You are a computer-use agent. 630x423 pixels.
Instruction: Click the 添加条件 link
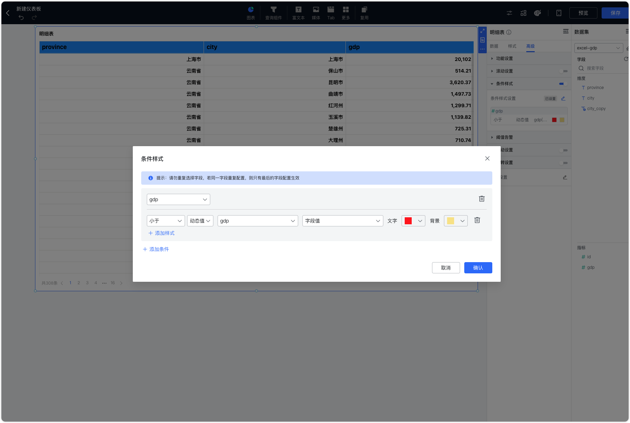pyautogui.click(x=156, y=249)
